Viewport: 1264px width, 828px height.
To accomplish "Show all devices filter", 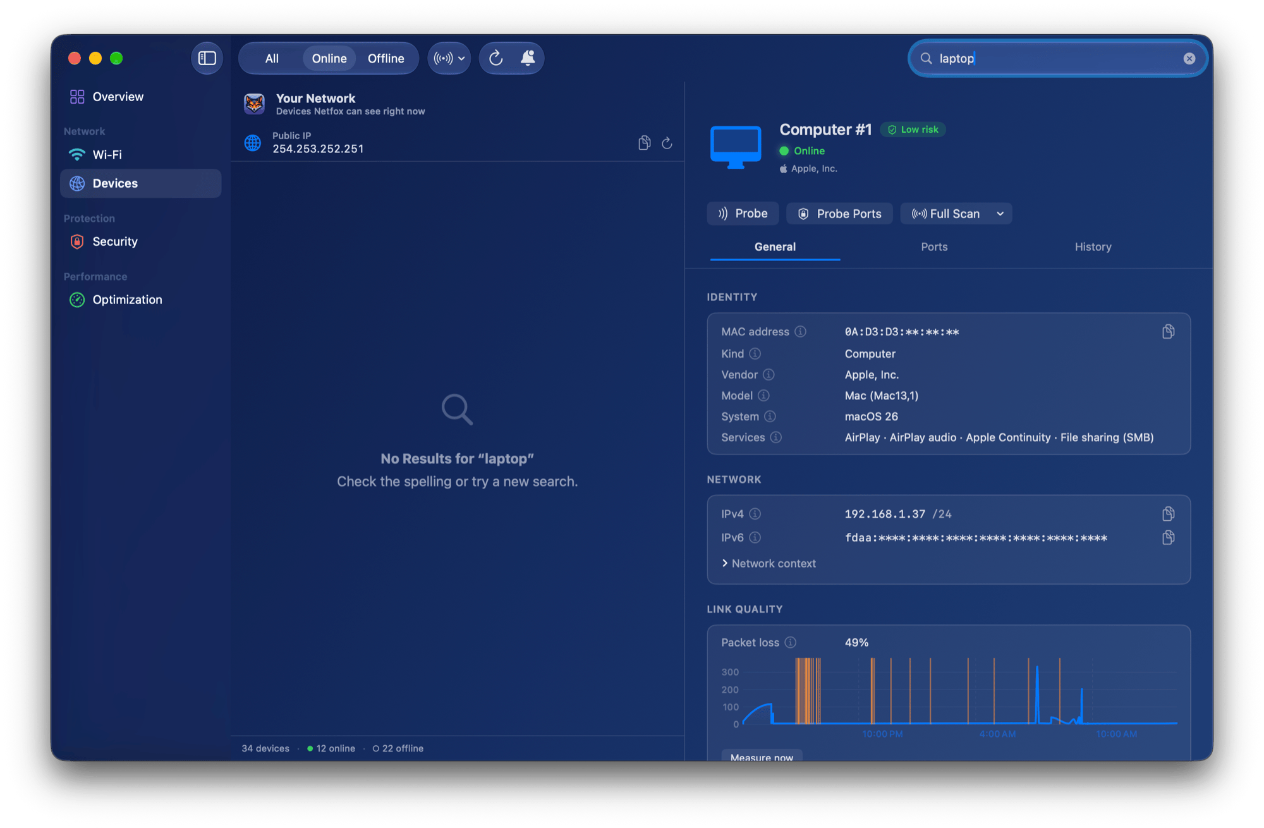I will click(x=272, y=59).
